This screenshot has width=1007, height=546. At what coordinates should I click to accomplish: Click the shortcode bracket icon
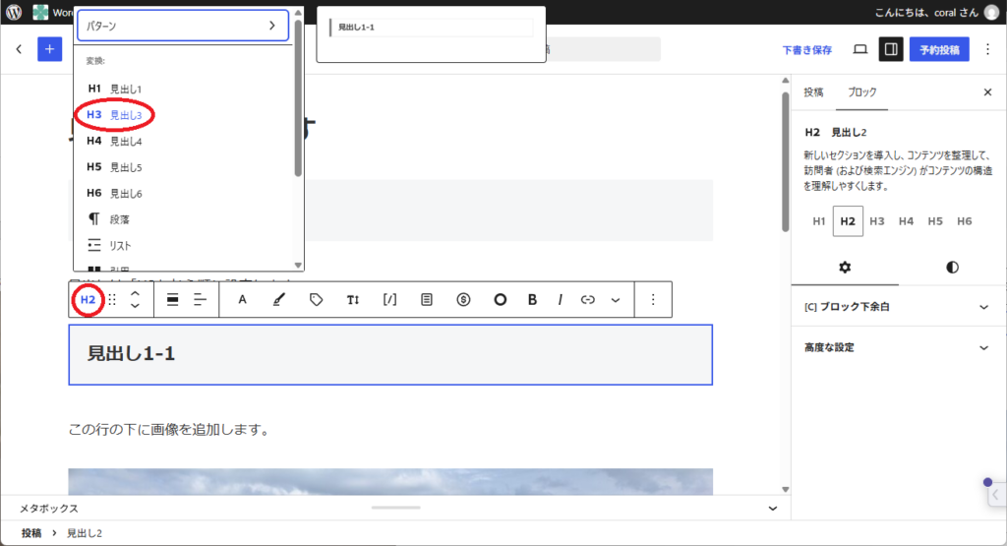[x=389, y=299]
